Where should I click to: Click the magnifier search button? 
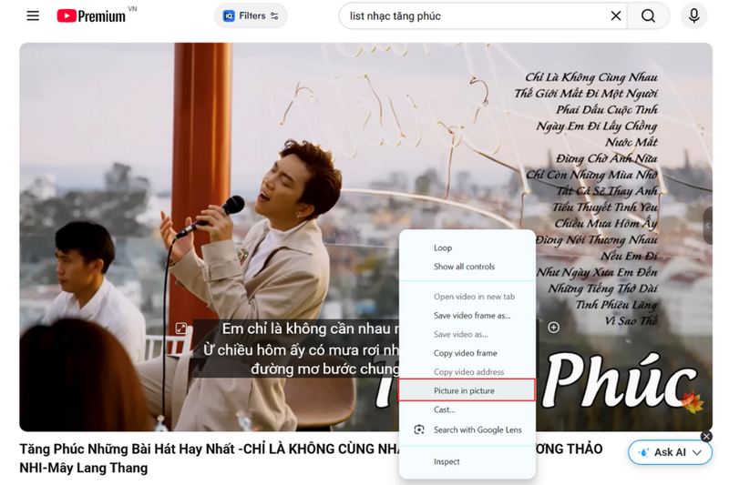tap(648, 15)
